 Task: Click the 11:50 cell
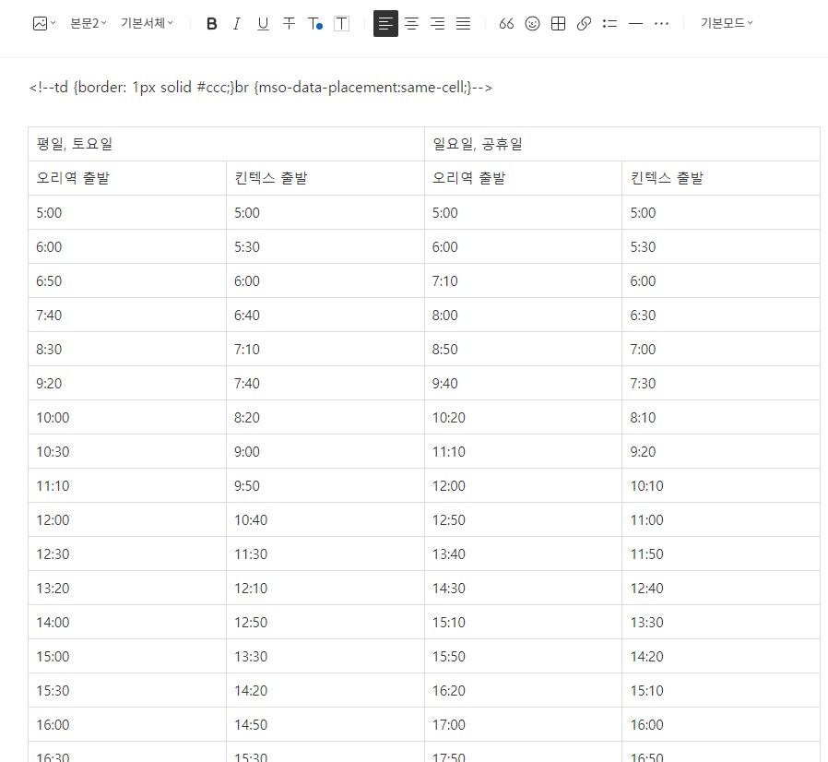(721, 554)
